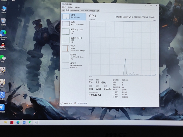
Task: Select the Wi-Fi WLAN entry
Action: (x=73, y=48)
